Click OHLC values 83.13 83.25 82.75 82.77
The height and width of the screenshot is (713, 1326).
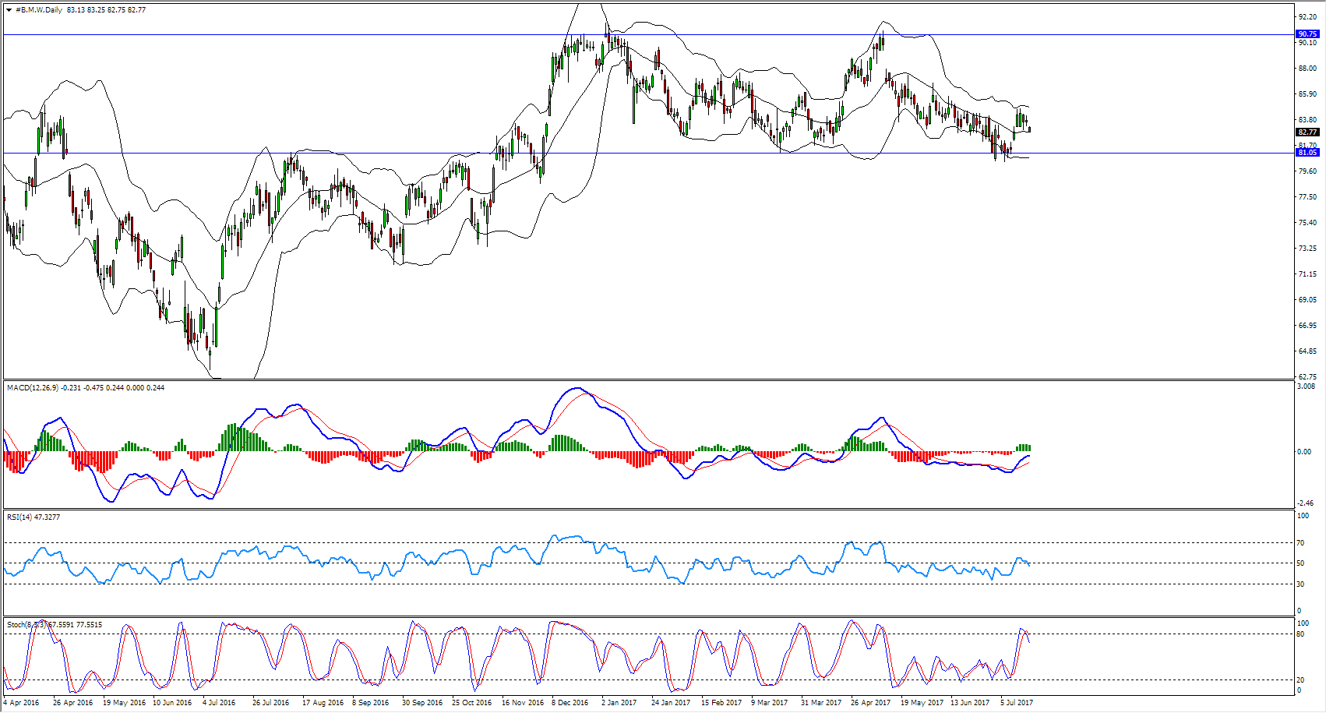(x=107, y=10)
